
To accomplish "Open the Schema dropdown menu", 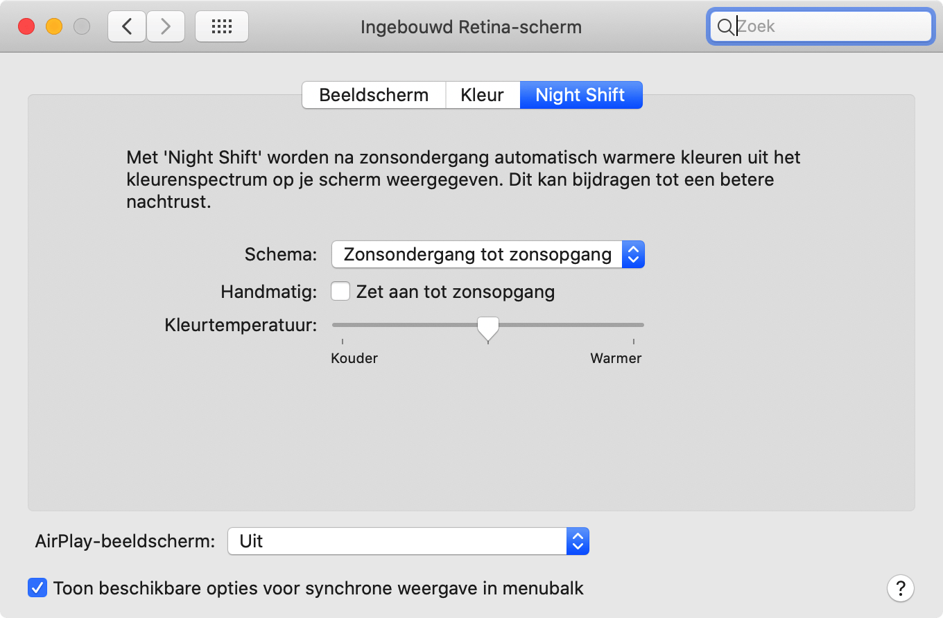I will (x=478, y=254).
